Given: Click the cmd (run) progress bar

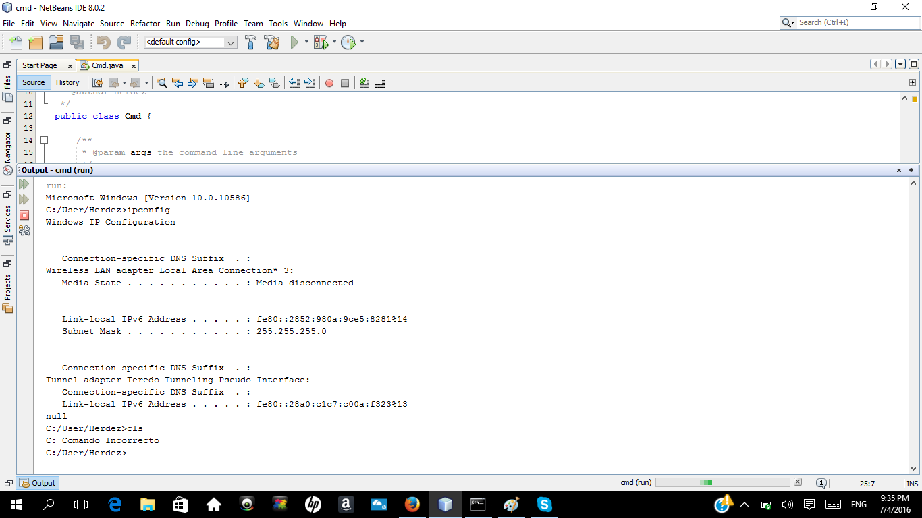Looking at the screenshot, I should [x=722, y=482].
